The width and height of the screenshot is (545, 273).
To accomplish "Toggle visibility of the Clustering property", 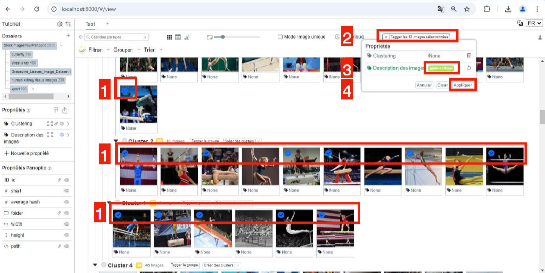I will tap(62, 124).
